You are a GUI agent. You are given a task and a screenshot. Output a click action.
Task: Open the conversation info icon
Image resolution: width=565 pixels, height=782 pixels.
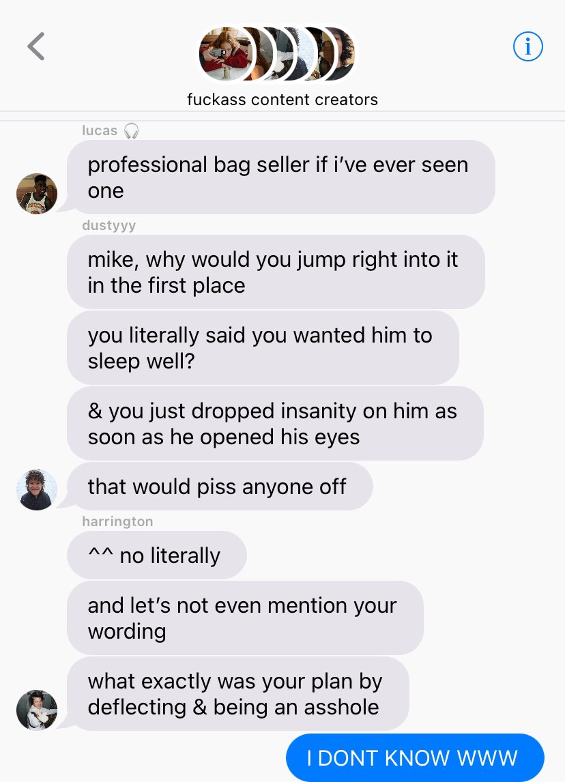click(527, 46)
